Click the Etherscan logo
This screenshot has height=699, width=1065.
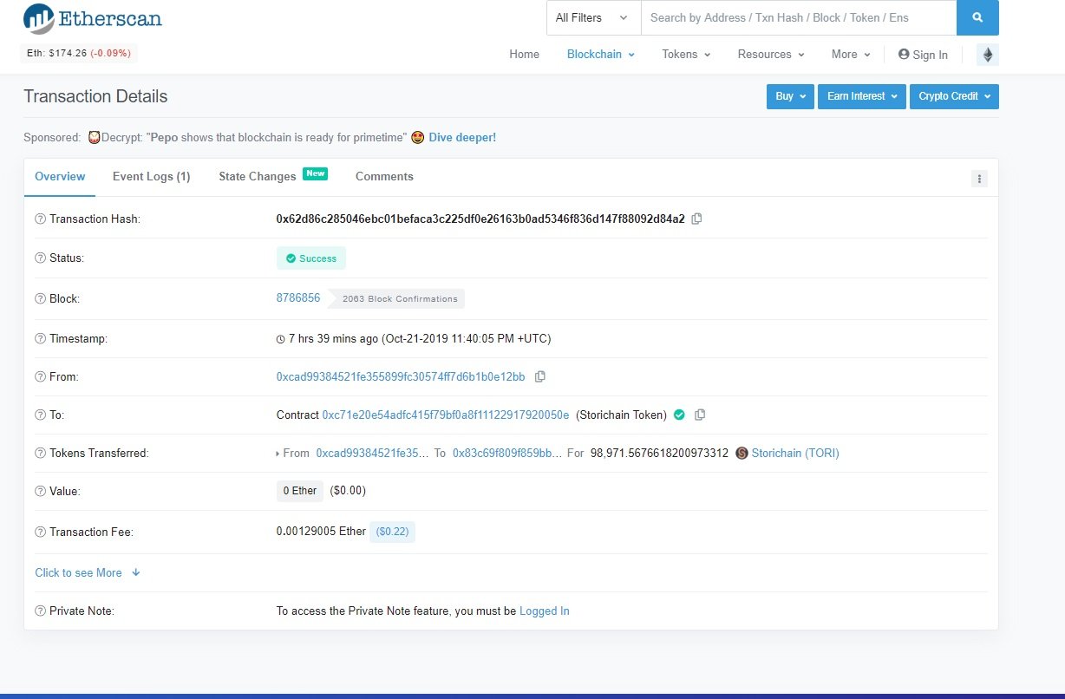93,18
